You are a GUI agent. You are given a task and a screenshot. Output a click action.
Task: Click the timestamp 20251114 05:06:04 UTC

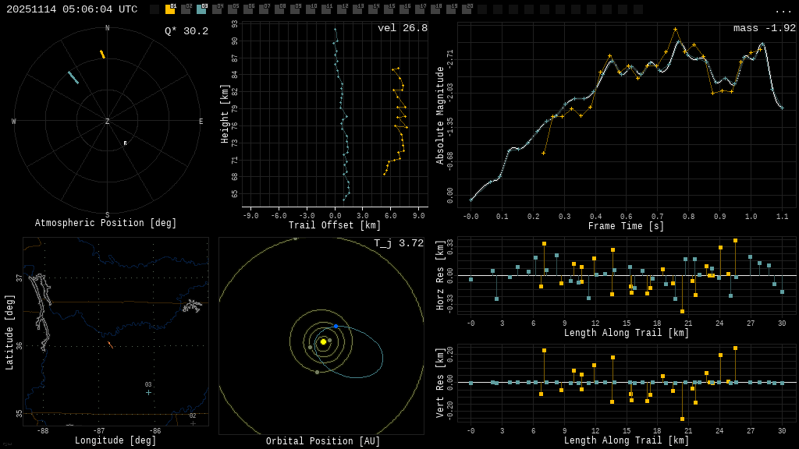[x=72, y=9]
